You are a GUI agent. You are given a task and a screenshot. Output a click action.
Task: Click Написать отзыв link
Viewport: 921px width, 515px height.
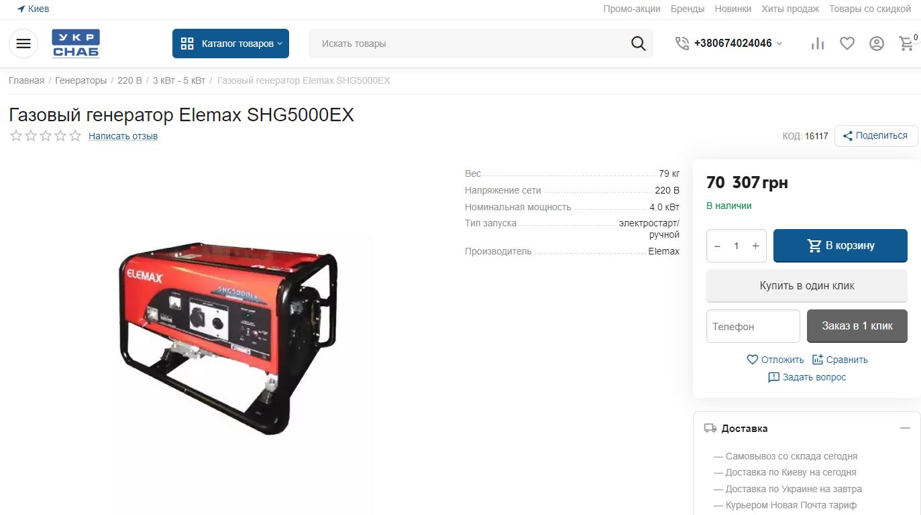(123, 136)
